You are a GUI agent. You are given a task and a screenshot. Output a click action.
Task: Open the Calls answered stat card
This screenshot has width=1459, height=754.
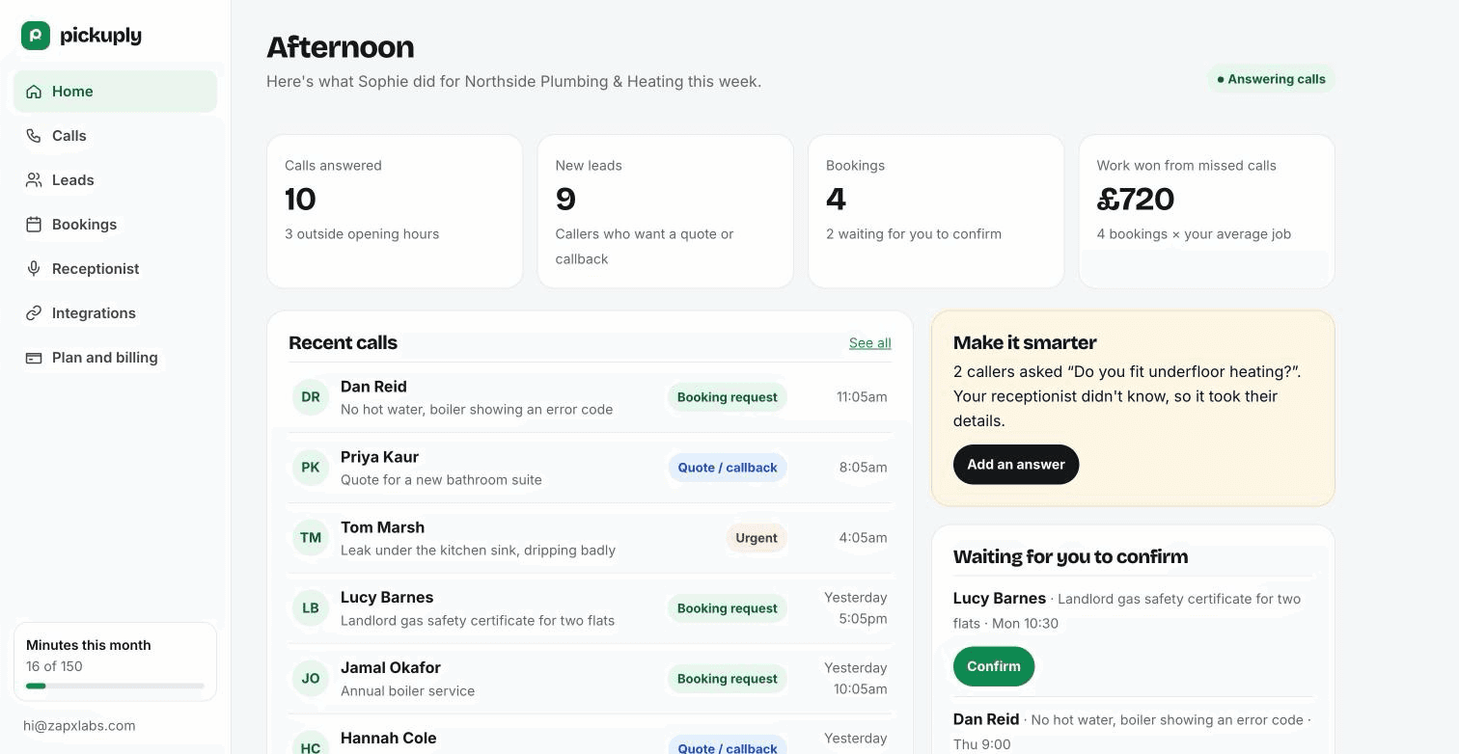click(x=395, y=211)
